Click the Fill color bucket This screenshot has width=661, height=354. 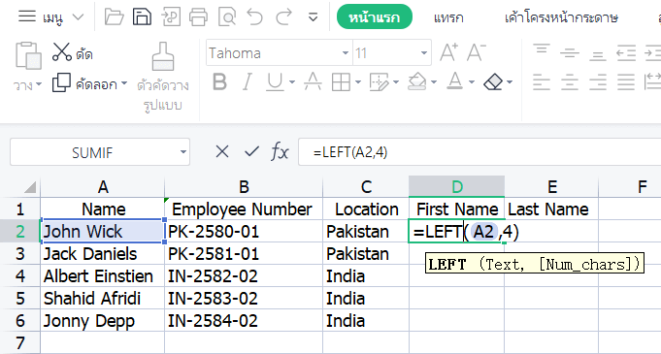[417, 81]
